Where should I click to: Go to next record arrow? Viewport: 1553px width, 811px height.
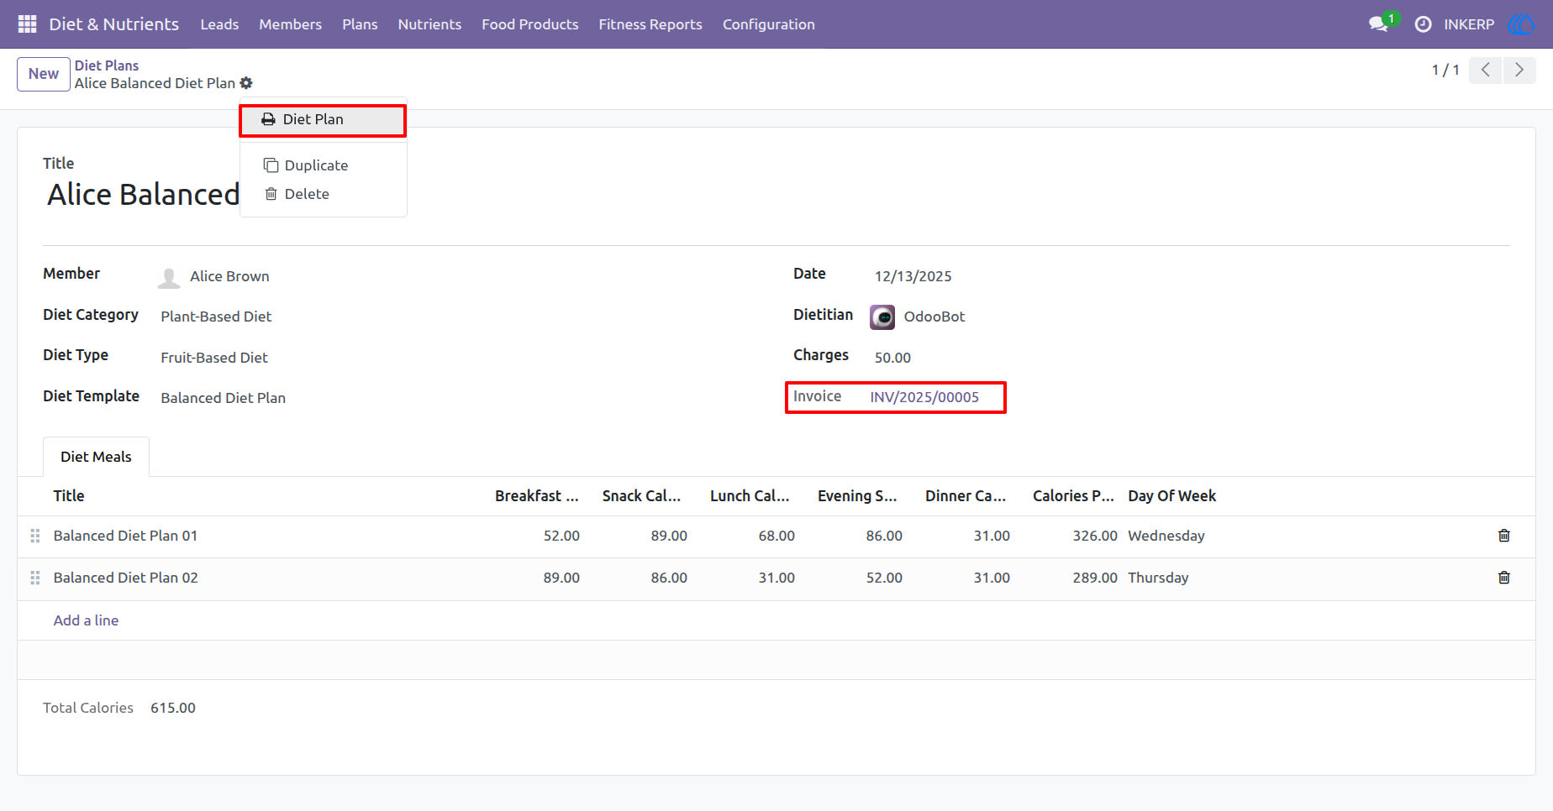click(x=1519, y=71)
